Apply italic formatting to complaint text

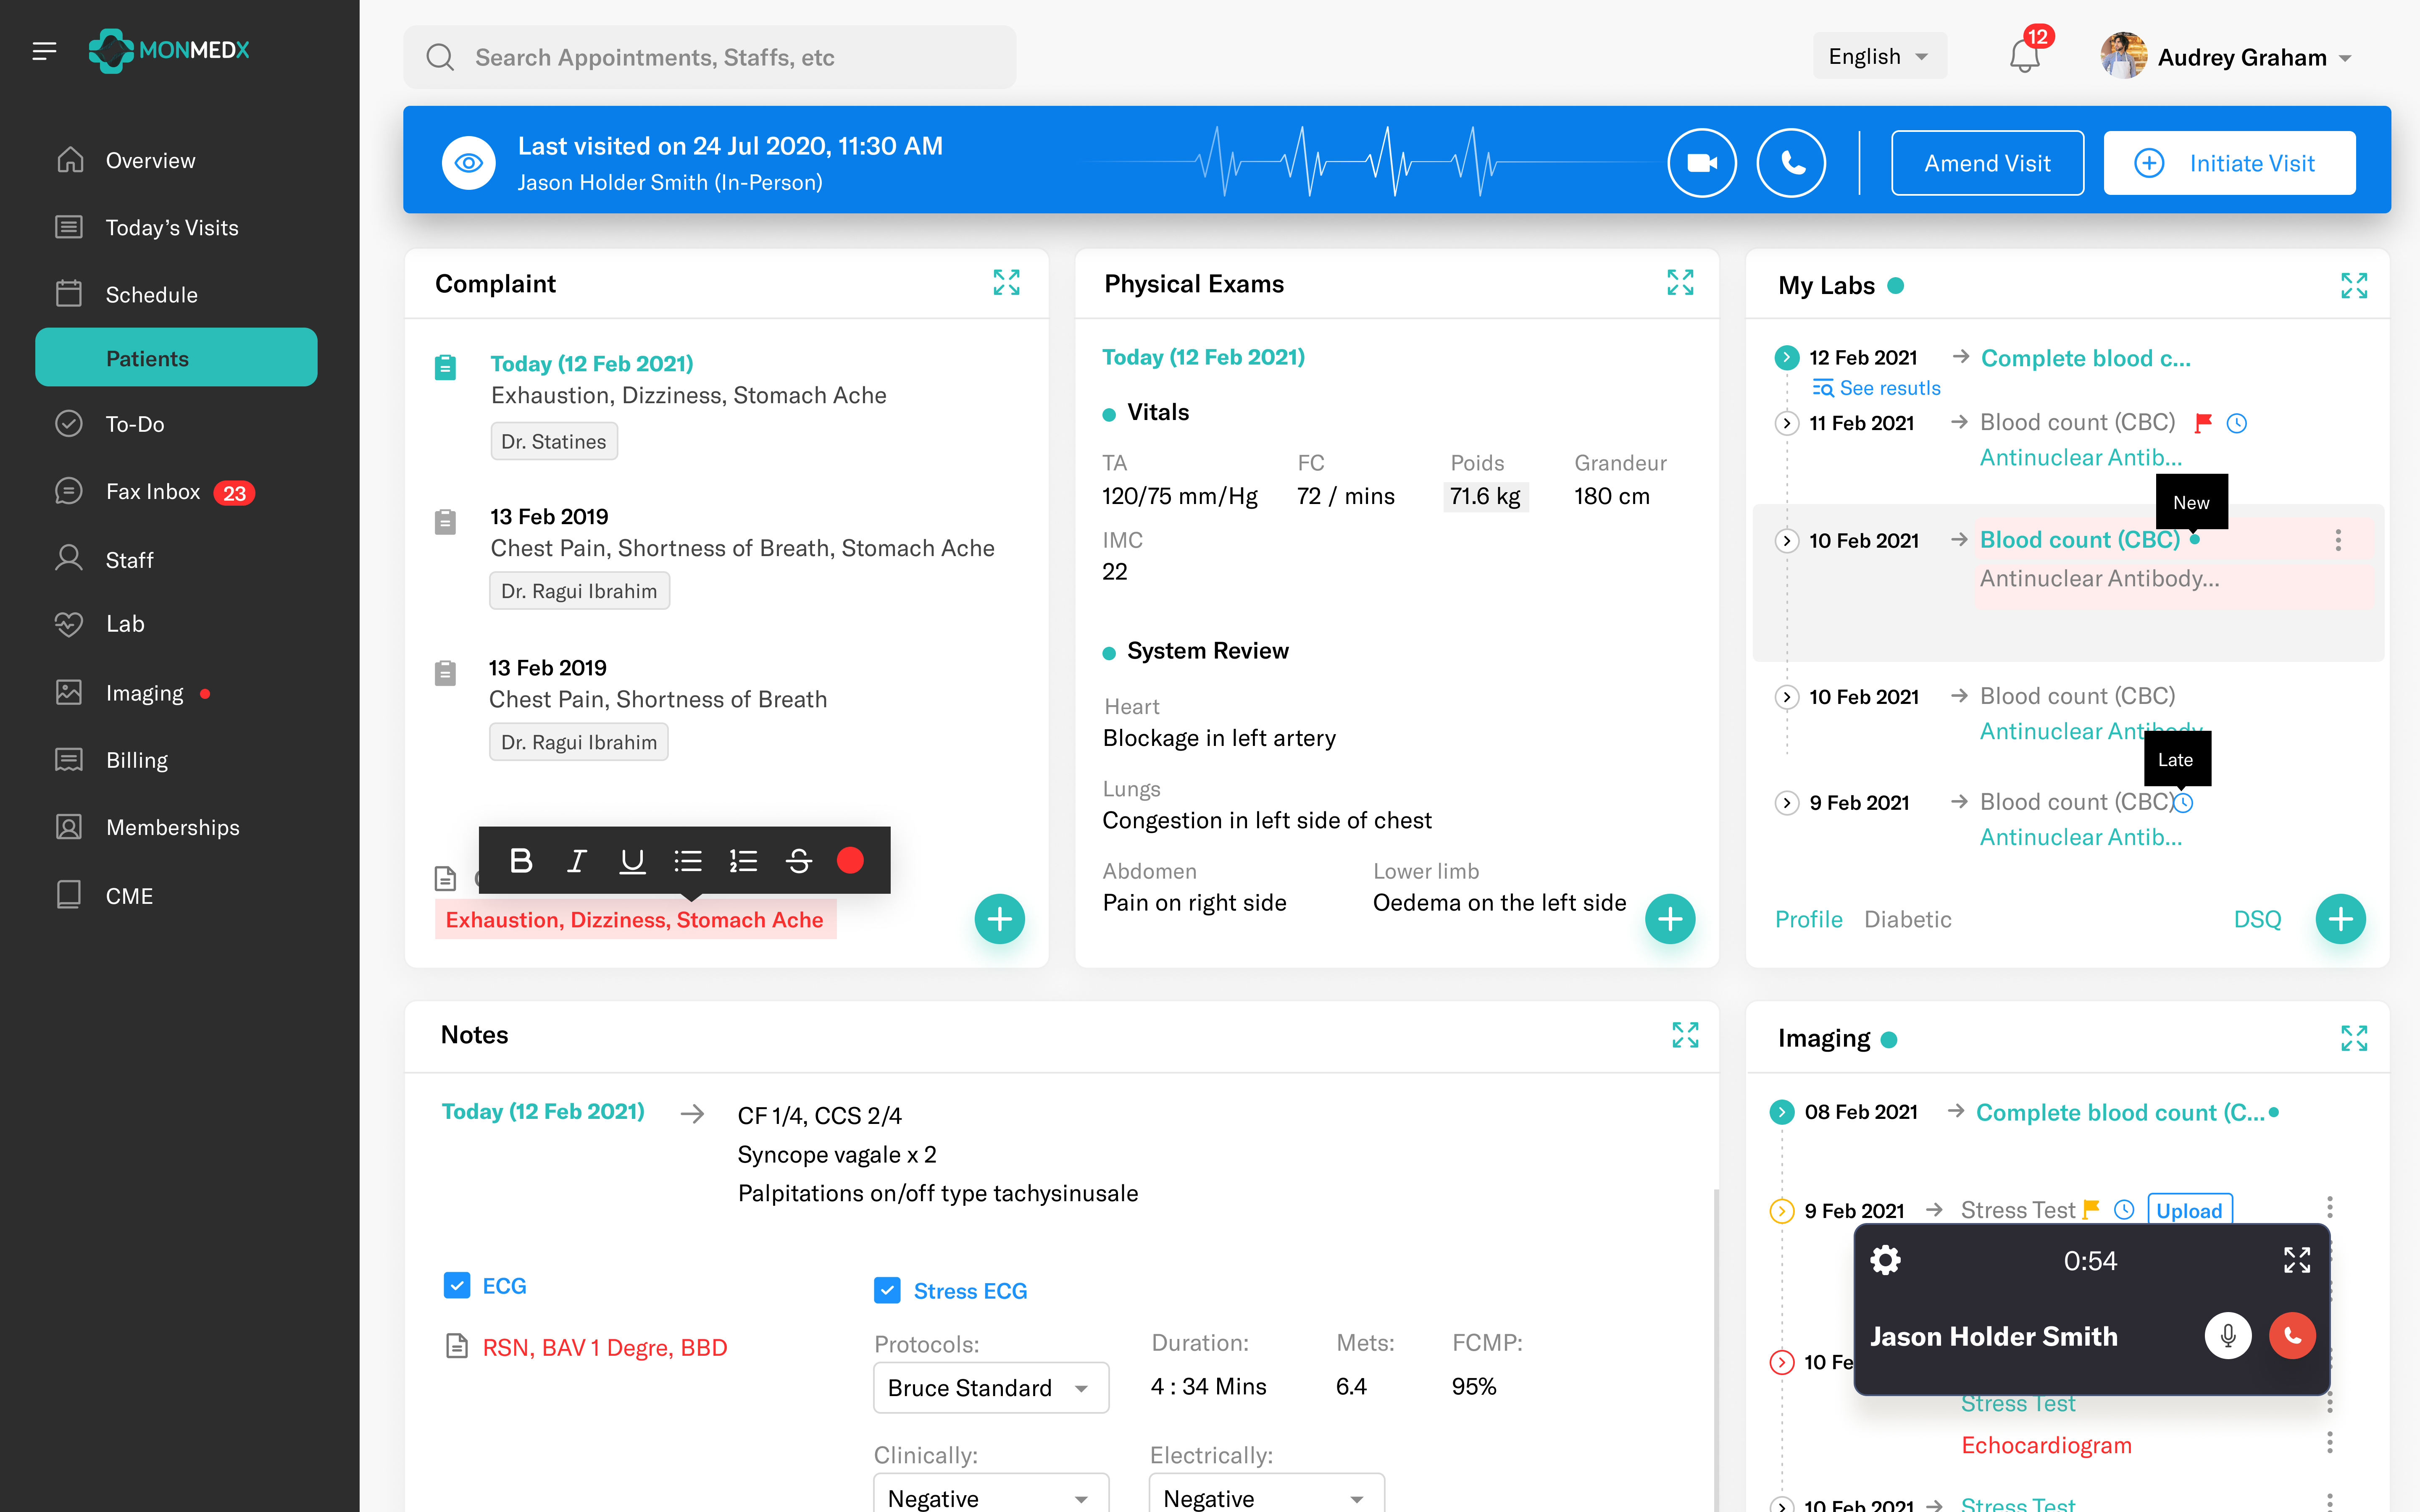[576, 860]
